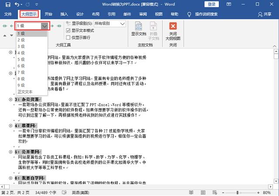Promote outline level single-left arrow

pyautogui.click(x=12, y=26)
